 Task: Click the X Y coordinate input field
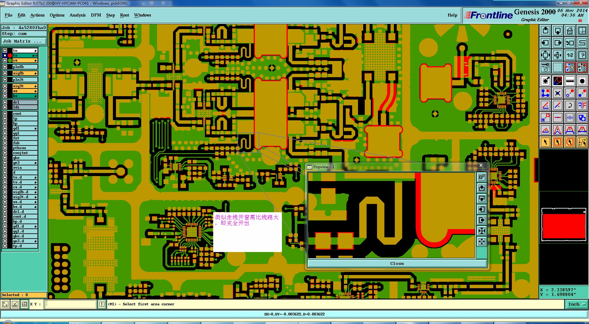coord(71,304)
